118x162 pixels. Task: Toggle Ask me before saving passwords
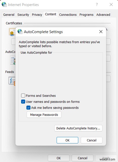tap(28, 108)
